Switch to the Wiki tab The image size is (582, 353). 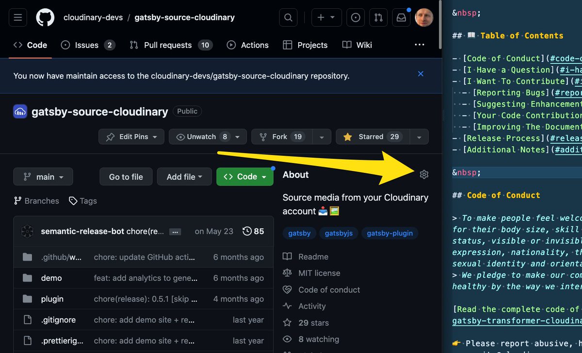coord(357,45)
